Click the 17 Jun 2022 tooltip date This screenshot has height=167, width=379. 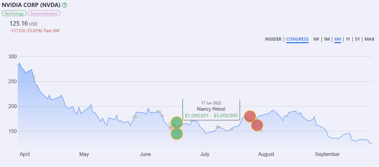211,103
